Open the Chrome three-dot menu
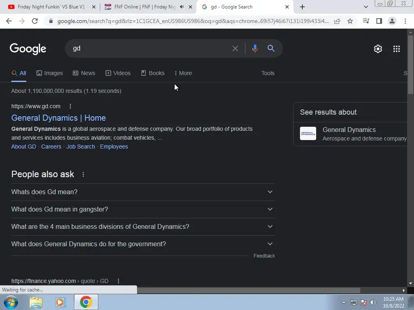This screenshot has width=414, height=310. tap(405, 21)
